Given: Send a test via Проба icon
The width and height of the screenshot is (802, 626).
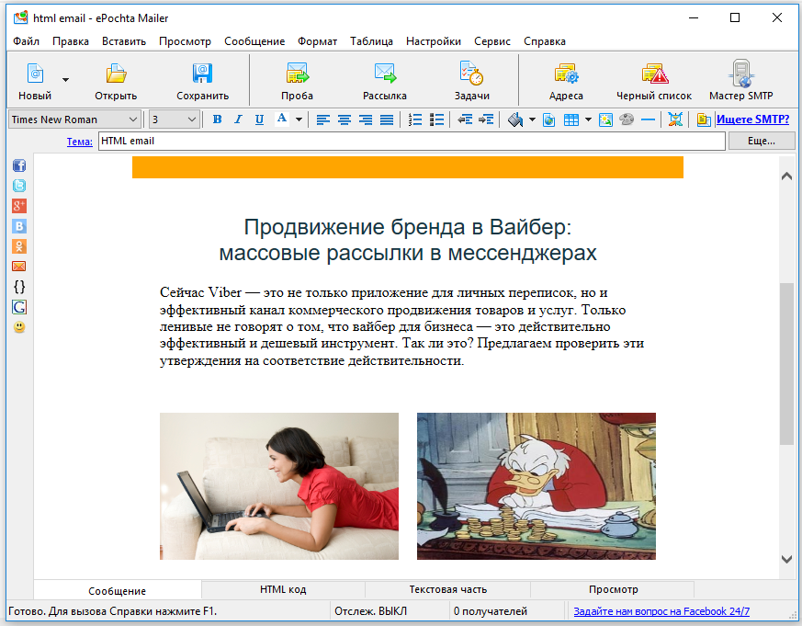Looking at the screenshot, I should coord(297,74).
